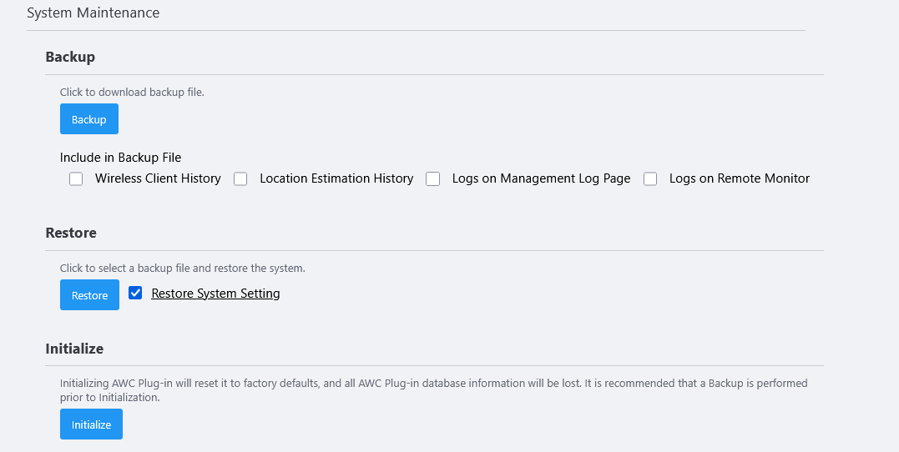The image size is (899, 452).
Task: Click the Logs on Management Log Page label
Action: tap(541, 178)
